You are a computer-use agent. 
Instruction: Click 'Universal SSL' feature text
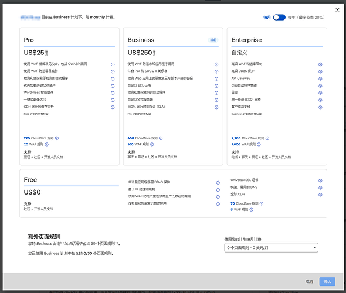[x=245, y=180]
